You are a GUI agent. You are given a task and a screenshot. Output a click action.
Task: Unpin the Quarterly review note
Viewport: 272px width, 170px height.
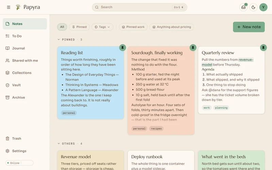tap(263, 48)
